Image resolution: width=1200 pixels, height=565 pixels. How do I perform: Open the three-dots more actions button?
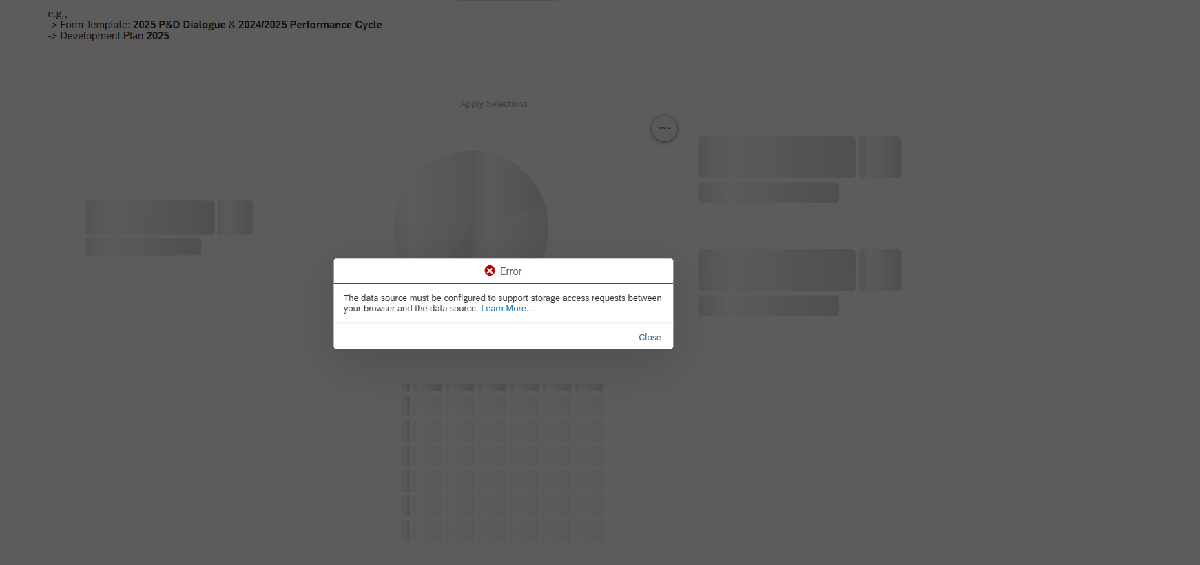tap(664, 128)
